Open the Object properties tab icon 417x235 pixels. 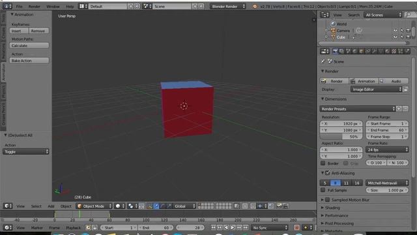tap(361, 51)
